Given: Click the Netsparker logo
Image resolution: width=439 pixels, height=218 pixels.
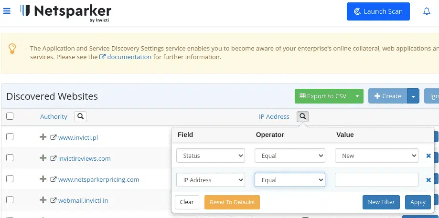Looking at the screenshot, I should [x=66, y=13].
